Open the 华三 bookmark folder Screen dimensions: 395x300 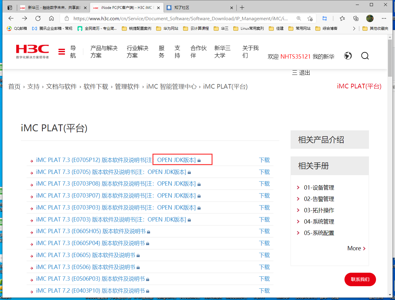pos(221,29)
